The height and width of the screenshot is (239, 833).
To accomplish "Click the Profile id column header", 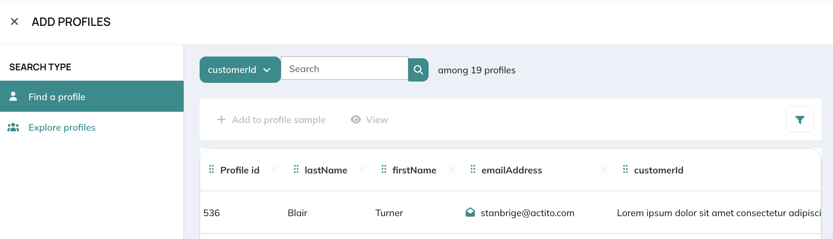I will click(x=240, y=170).
